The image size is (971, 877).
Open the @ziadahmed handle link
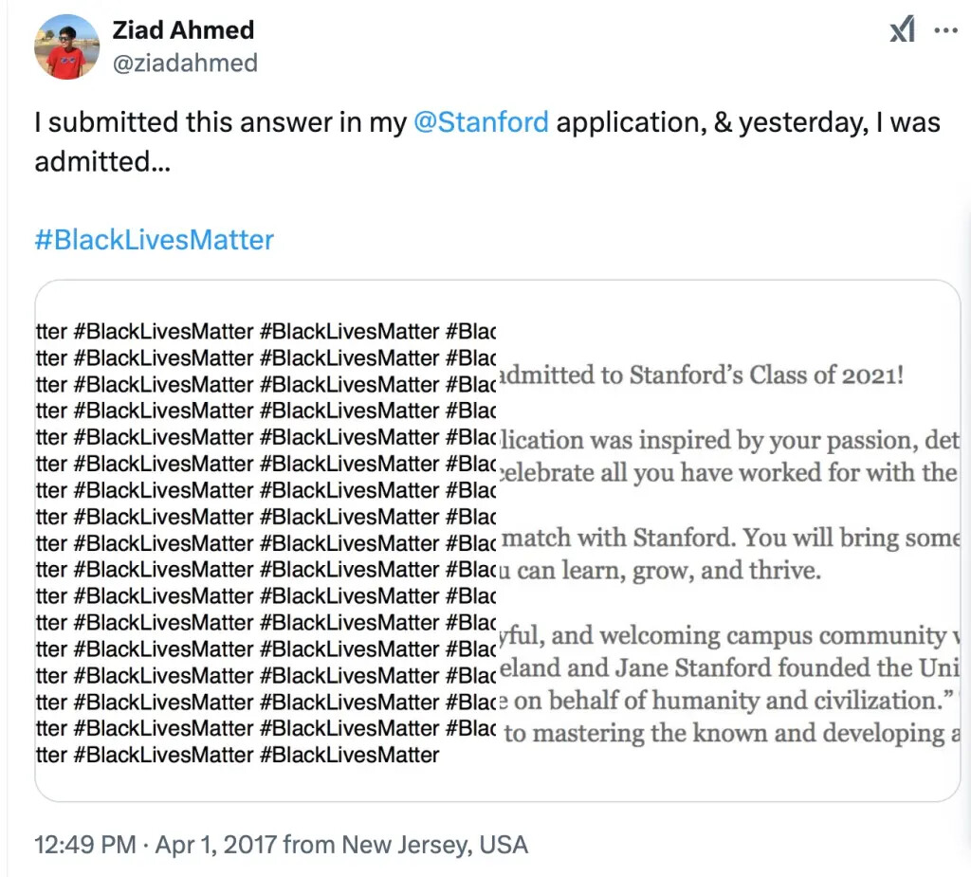(185, 64)
